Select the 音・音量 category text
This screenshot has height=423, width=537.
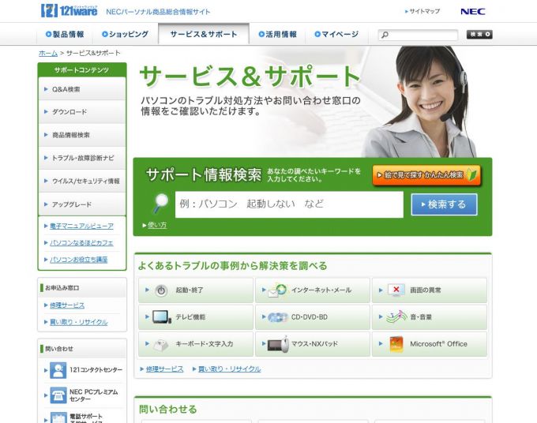[x=421, y=317]
